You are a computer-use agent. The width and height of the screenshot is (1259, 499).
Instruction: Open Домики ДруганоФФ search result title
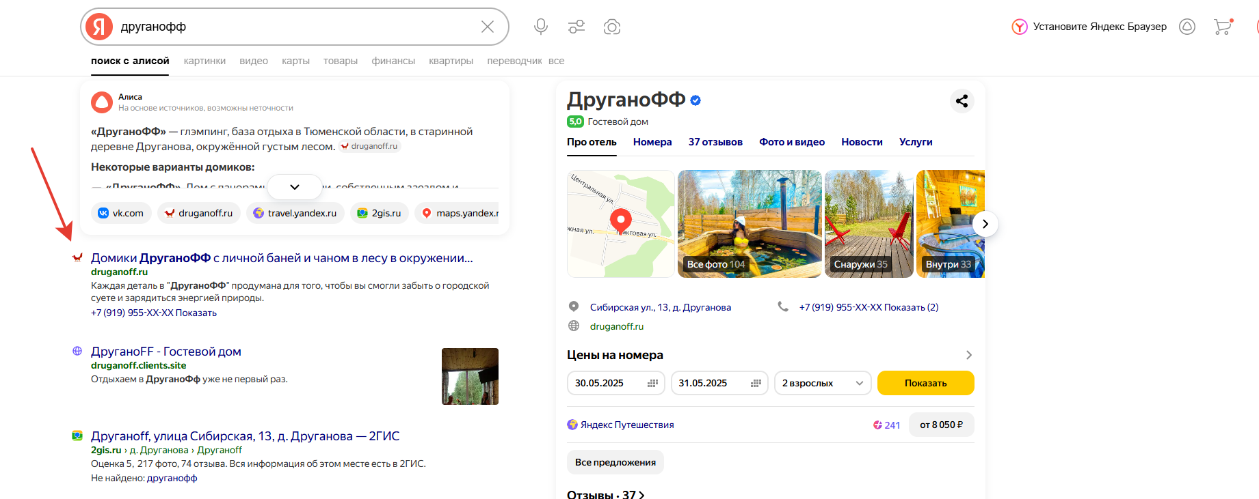282,258
